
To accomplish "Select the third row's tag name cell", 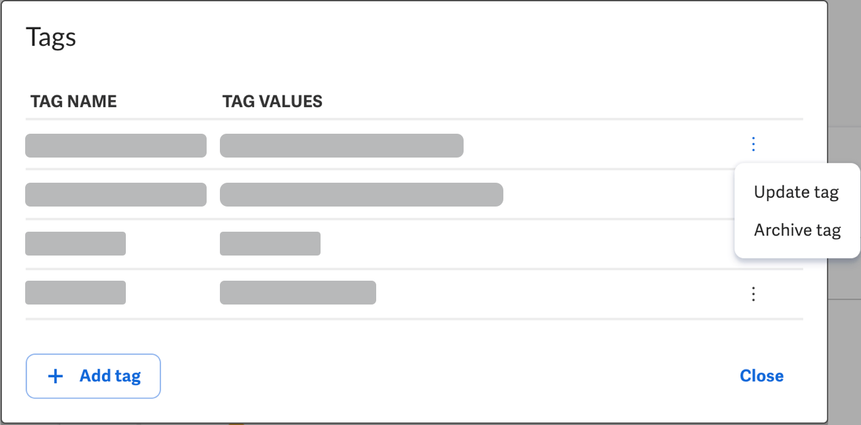I will pyautogui.click(x=75, y=243).
